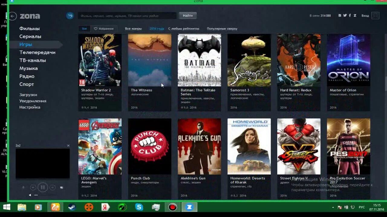The image size is (387, 217).
Task: Open Yandex from the taskbar
Action: tap(106, 207)
